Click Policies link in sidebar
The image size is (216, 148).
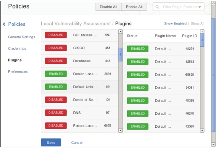(x=17, y=24)
